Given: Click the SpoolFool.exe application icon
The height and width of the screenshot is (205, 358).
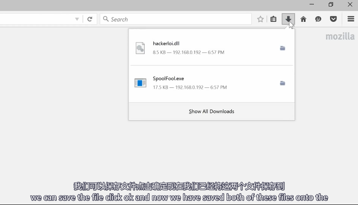Looking at the screenshot, I should coord(140,83).
